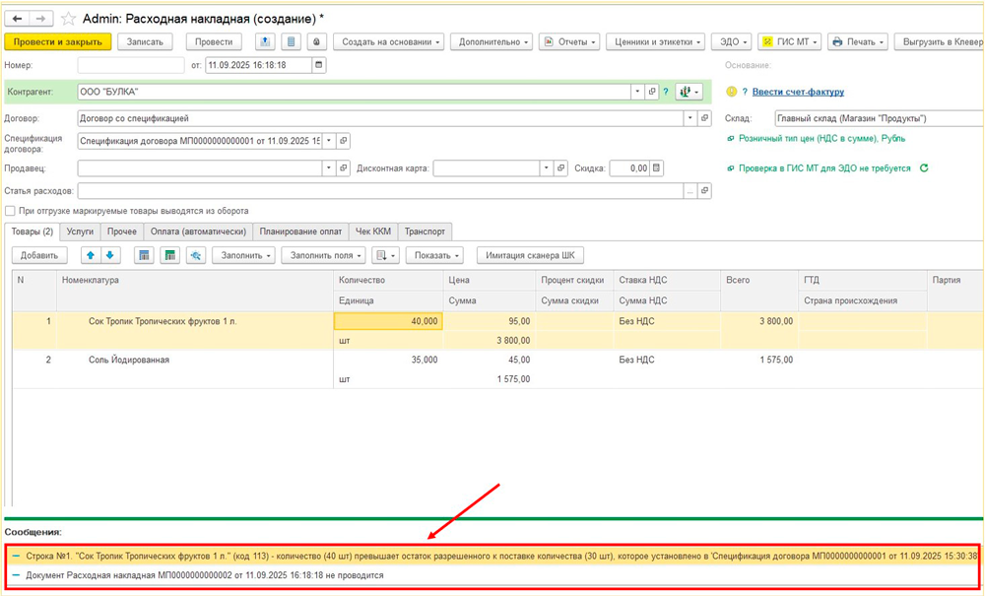The height and width of the screenshot is (596, 985).
Task: Mark document as favorite with star icon
Action: pos(68,18)
